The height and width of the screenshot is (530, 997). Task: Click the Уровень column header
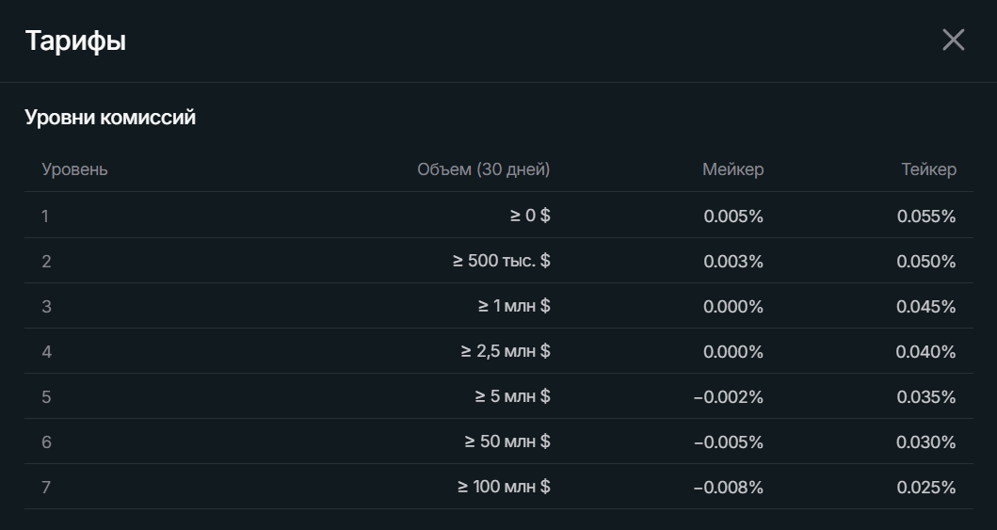pyautogui.click(x=75, y=169)
